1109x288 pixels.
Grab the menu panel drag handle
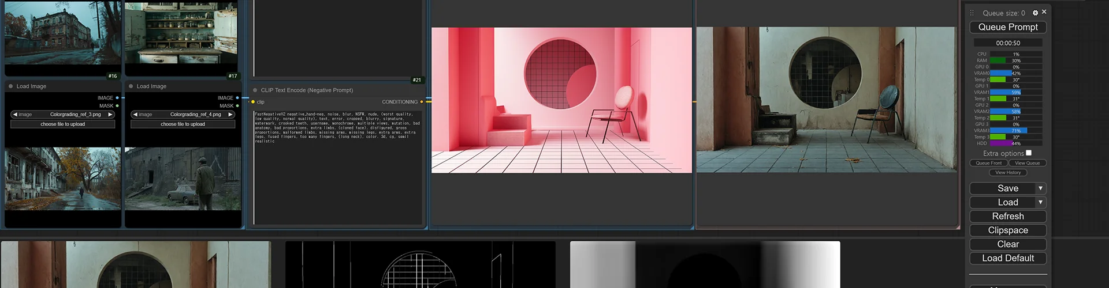point(972,13)
